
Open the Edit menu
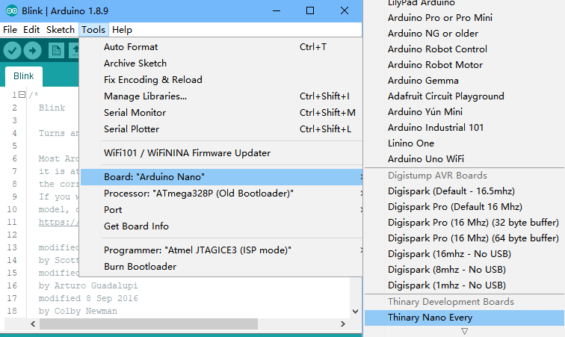[31, 30]
